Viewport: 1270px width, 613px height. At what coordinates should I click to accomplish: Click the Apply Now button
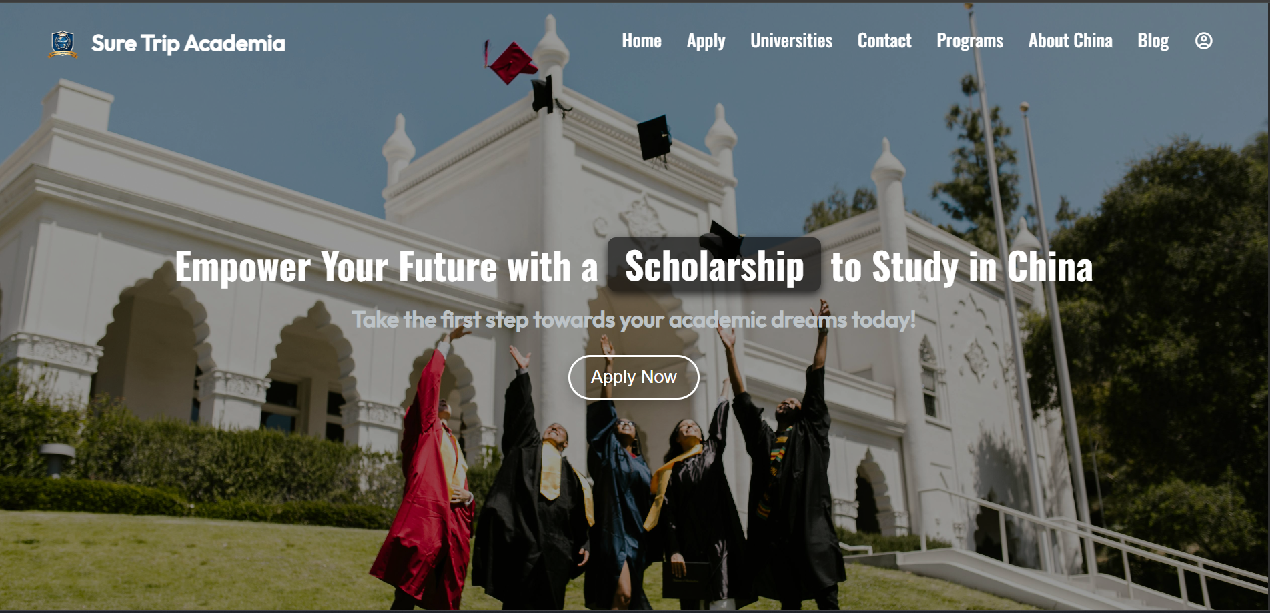click(x=634, y=377)
